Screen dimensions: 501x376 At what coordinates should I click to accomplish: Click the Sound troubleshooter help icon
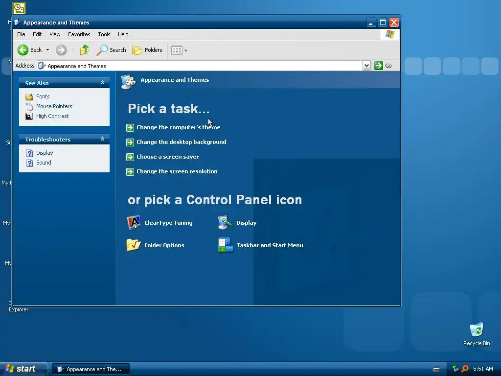[29, 163]
